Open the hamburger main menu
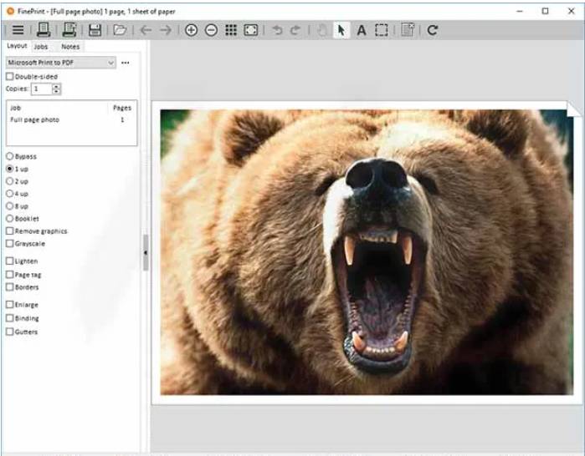 point(18,30)
